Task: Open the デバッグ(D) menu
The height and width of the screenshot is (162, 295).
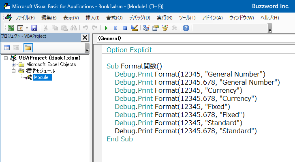Action: pyautogui.click(x=139, y=18)
